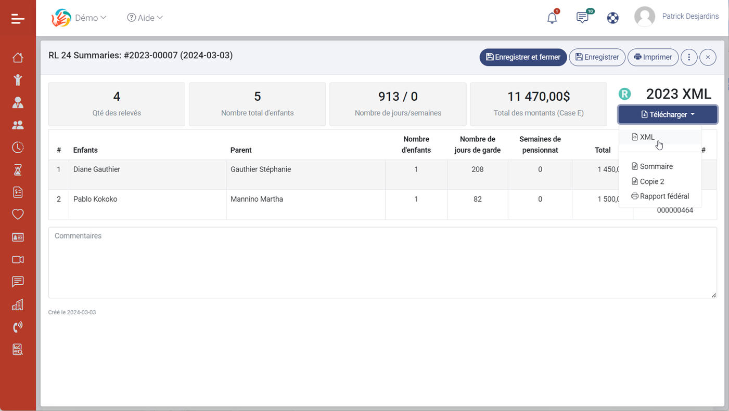Go to the home icon in sidebar
729x411 pixels.
coord(18,58)
